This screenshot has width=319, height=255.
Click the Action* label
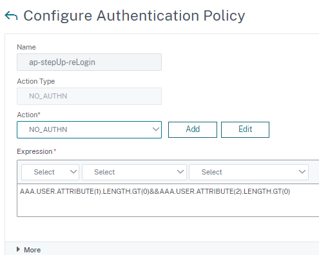[28, 115]
